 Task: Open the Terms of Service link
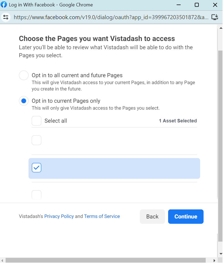[102, 216]
